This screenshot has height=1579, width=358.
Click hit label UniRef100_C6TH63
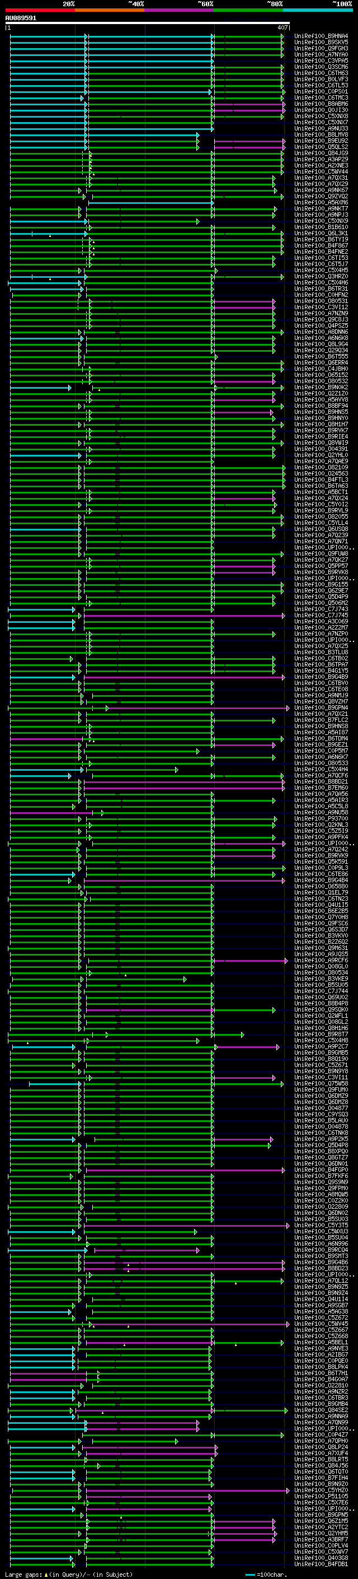click(x=321, y=73)
